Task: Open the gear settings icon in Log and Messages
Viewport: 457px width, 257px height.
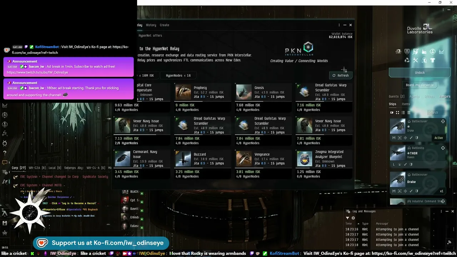Action: click(353, 218)
